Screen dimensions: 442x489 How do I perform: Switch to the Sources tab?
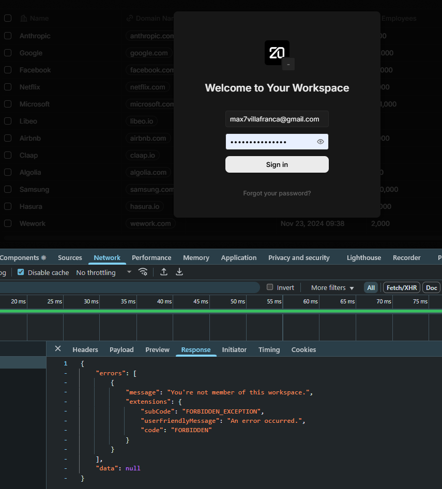coord(70,257)
